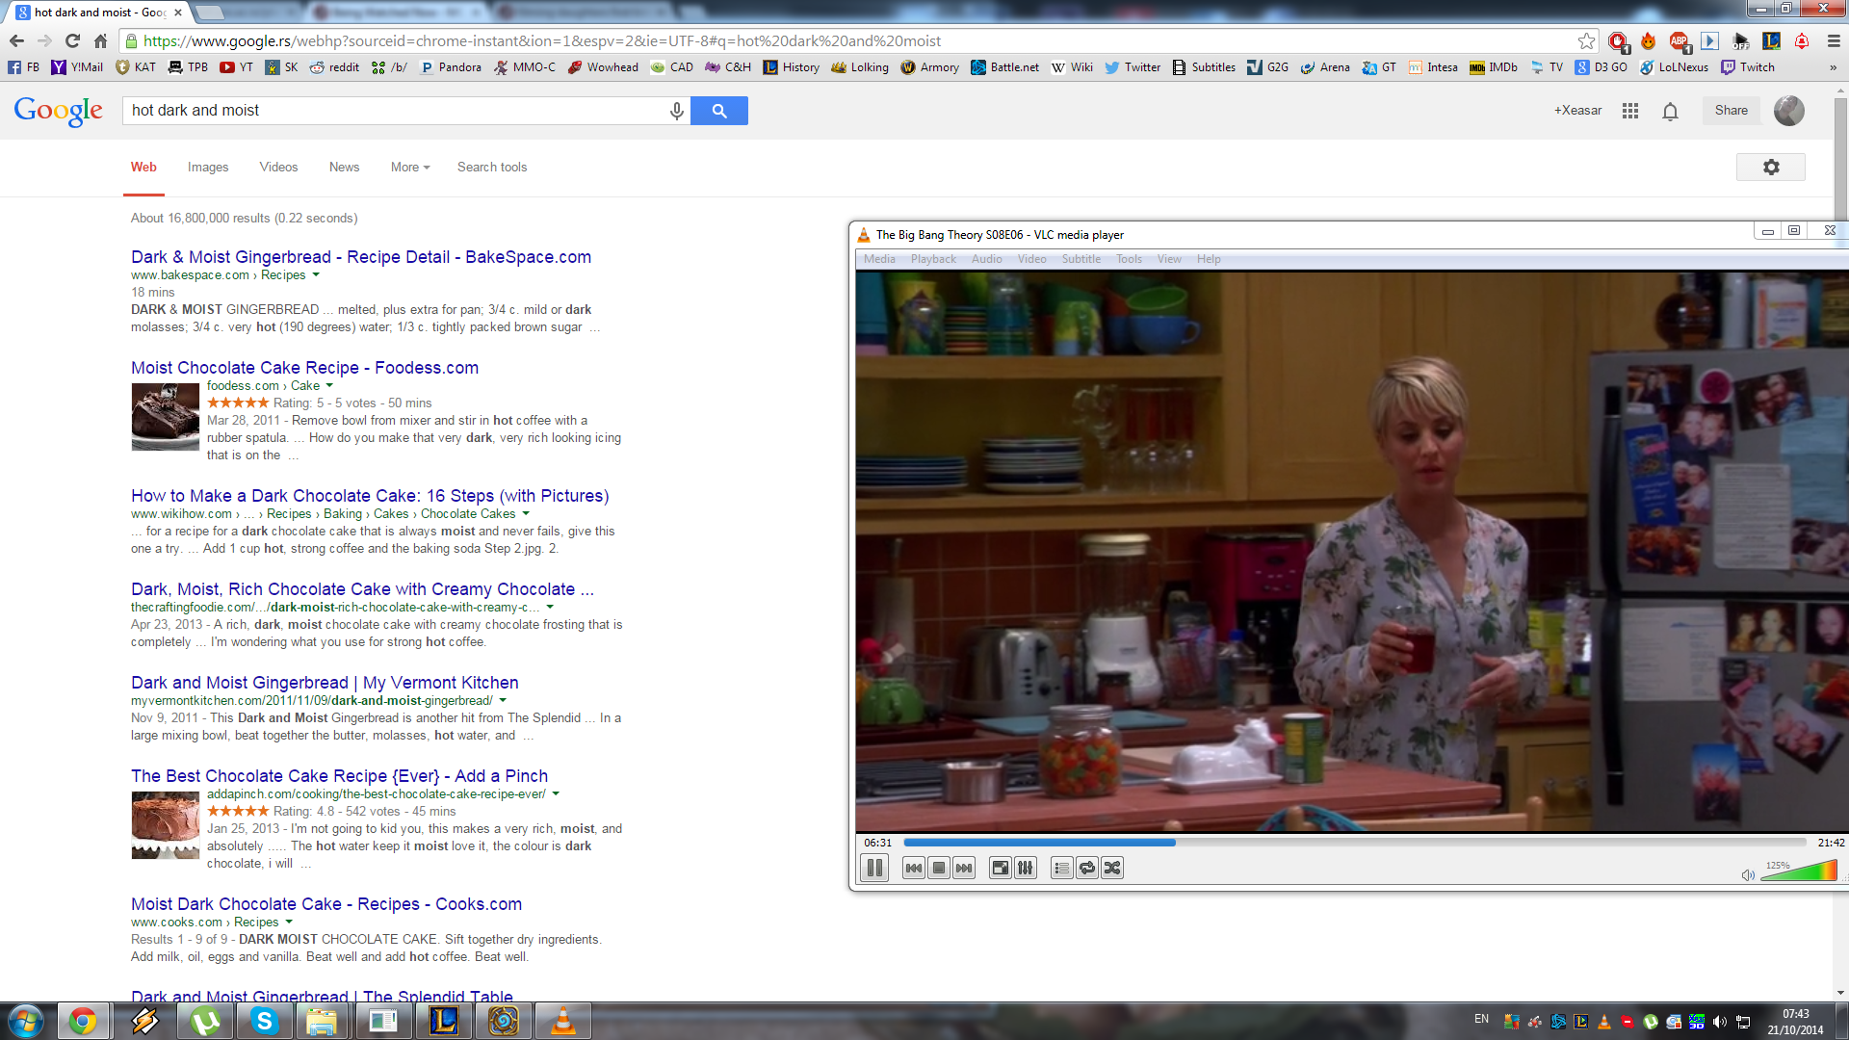Skip to next media in VLC

(964, 868)
